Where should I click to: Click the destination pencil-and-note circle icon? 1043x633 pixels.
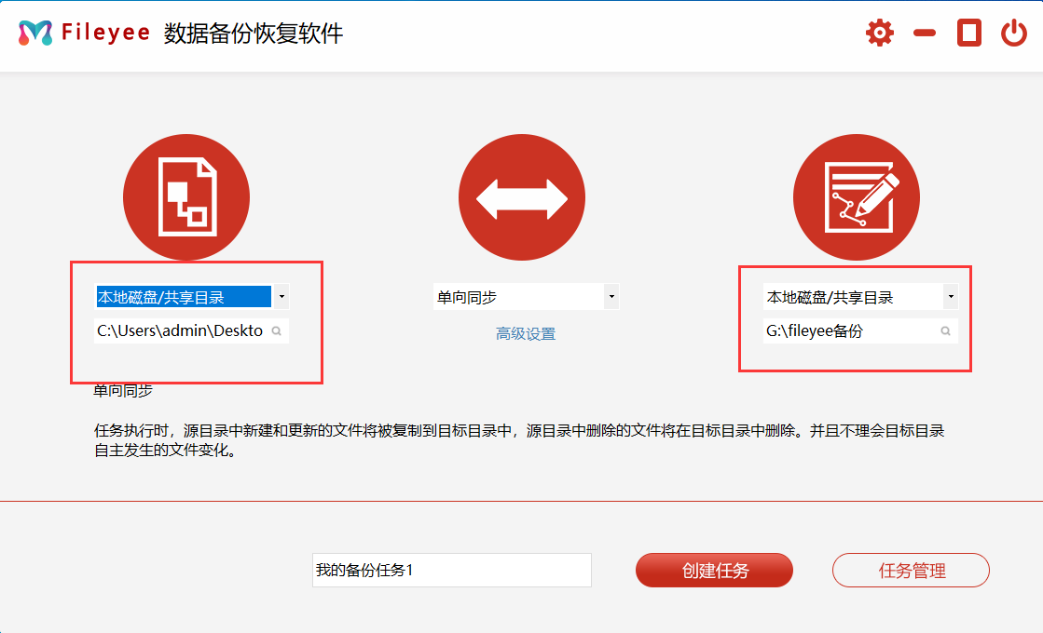[856, 197]
